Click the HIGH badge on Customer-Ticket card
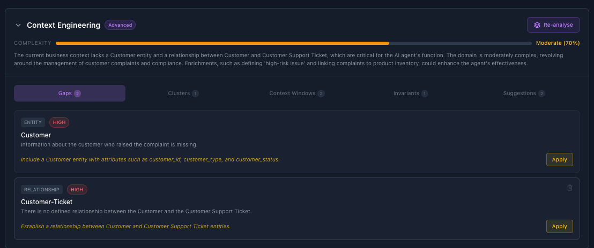The image size is (594, 248). point(77,190)
